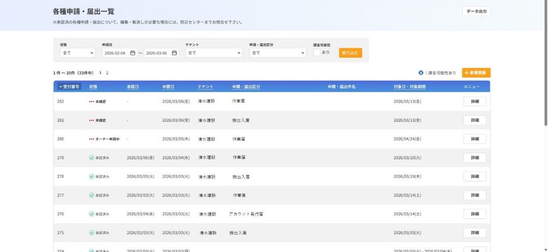Open 詳細 for request number 282
The width and height of the screenshot is (548, 252).
tap(474, 101)
